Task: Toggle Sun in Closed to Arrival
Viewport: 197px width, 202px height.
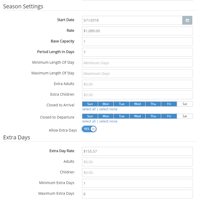Action: (x=90, y=104)
